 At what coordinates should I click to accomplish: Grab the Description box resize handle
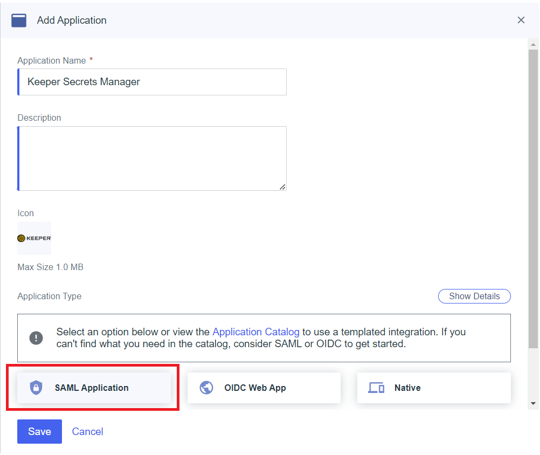coord(282,187)
